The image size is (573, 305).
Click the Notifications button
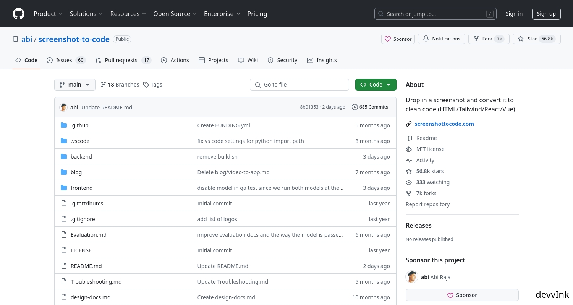(442, 39)
